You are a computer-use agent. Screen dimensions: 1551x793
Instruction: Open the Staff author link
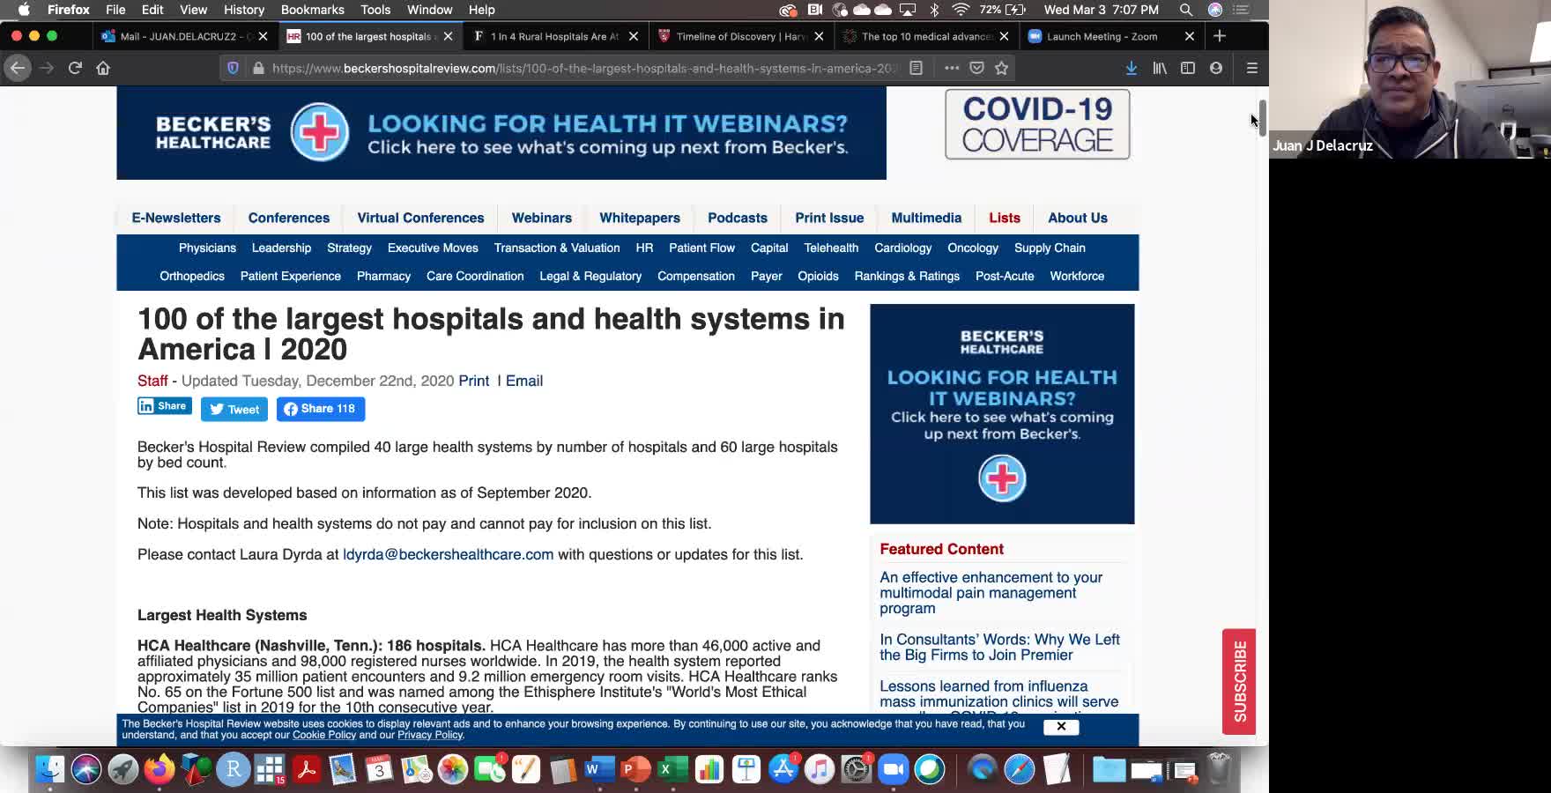pos(152,381)
